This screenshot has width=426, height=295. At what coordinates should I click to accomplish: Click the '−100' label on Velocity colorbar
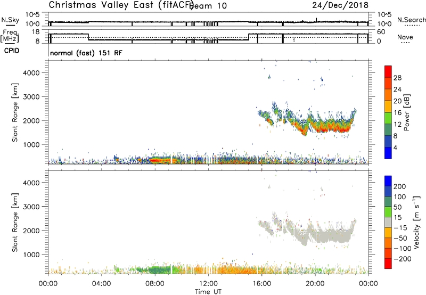pyautogui.click(x=402, y=249)
